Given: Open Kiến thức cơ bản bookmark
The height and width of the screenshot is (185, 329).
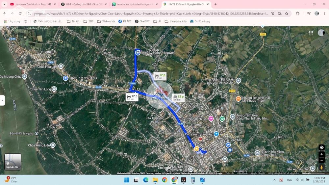Looking at the screenshot, I should 48,21.
